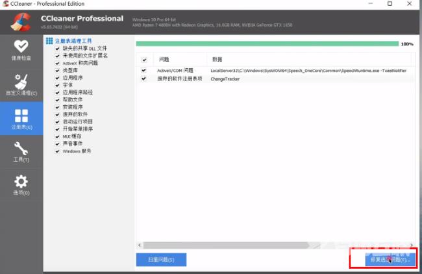Uncheck 未使用的文件扩展名
422x274 pixels.
coord(57,56)
